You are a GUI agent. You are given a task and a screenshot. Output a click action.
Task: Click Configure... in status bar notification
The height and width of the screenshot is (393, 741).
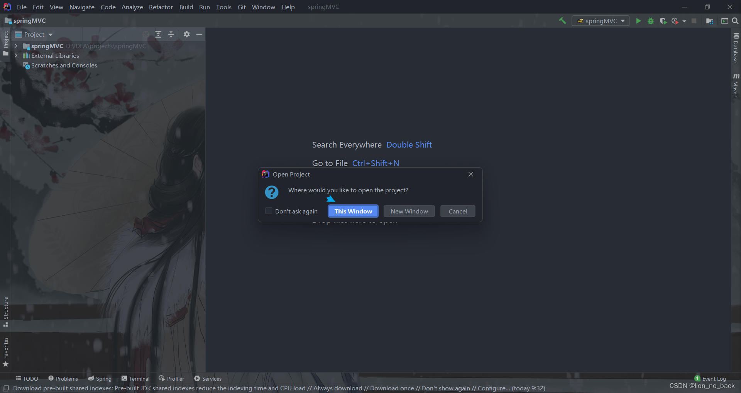tap(494, 388)
